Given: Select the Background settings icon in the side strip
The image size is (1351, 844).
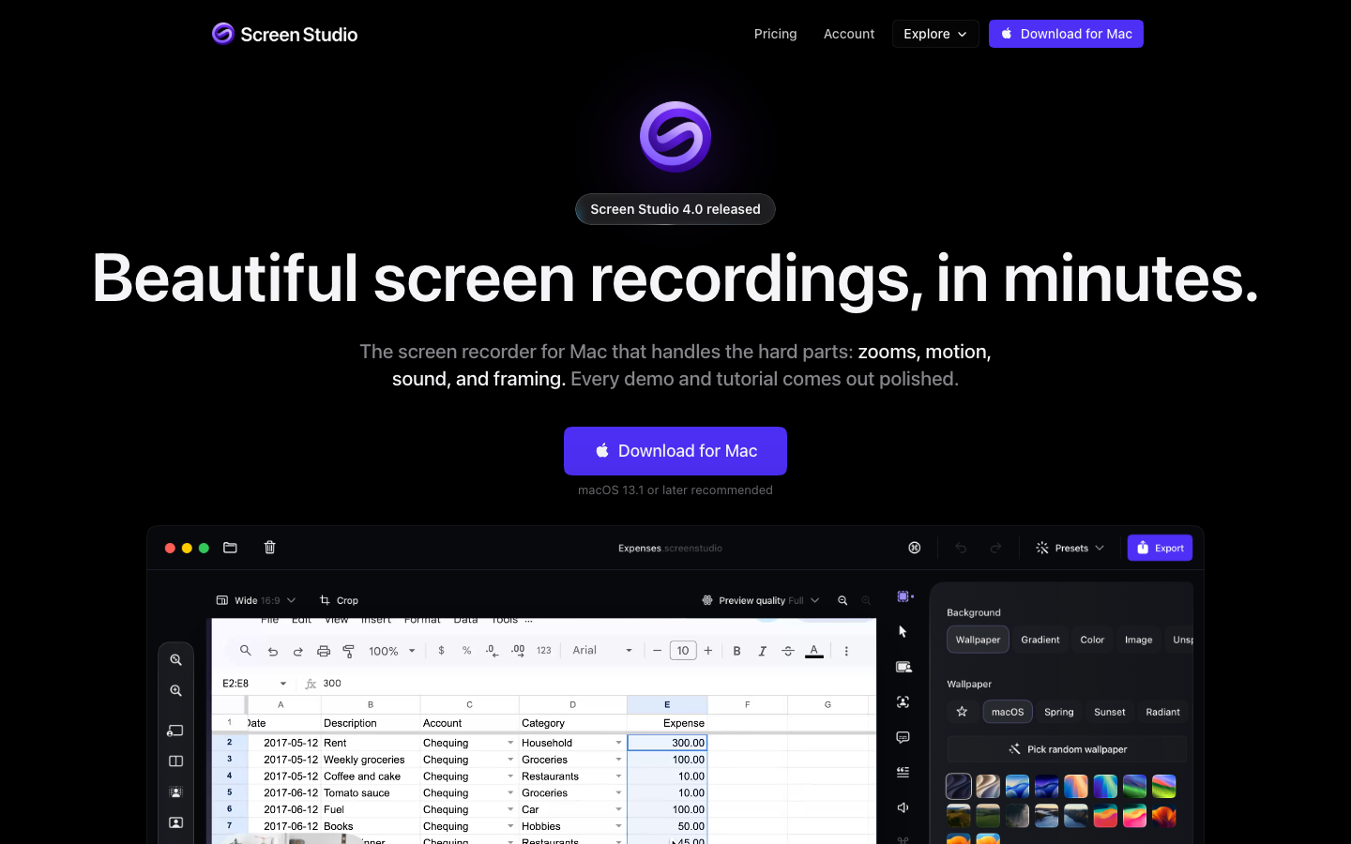Looking at the screenshot, I should coord(904,596).
